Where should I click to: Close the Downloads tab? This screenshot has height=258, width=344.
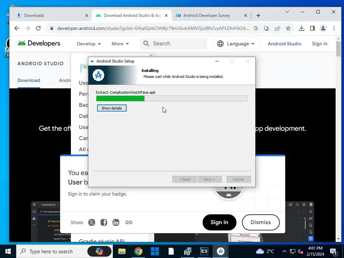coord(87,15)
